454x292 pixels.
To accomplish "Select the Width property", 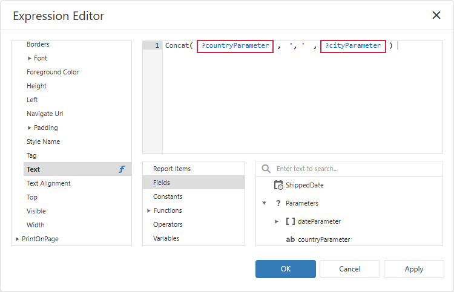I will pos(35,225).
